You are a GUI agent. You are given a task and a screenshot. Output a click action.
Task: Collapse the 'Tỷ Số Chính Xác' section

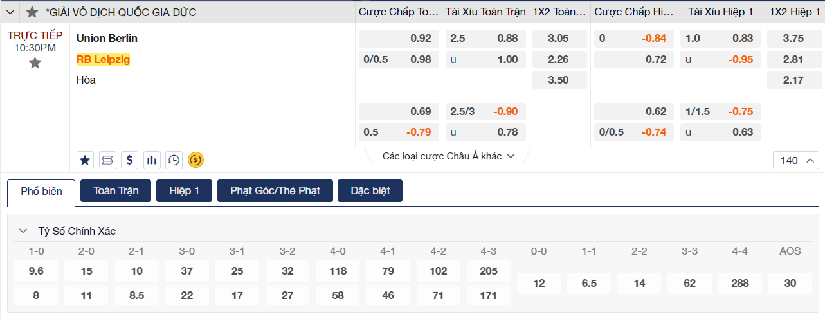[23, 231]
